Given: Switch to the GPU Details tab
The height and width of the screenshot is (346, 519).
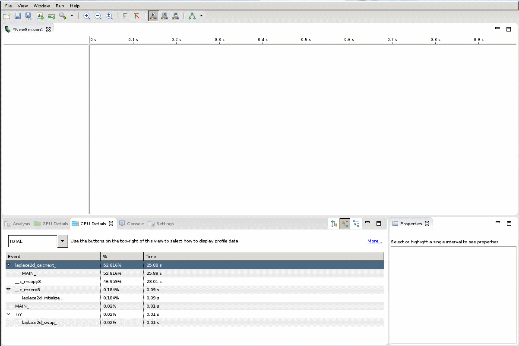Looking at the screenshot, I should coord(51,223).
